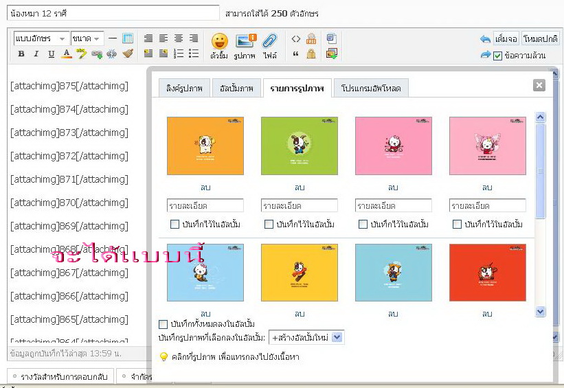Insert a code block with <> icon
The height and width of the screenshot is (388, 564).
295,38
